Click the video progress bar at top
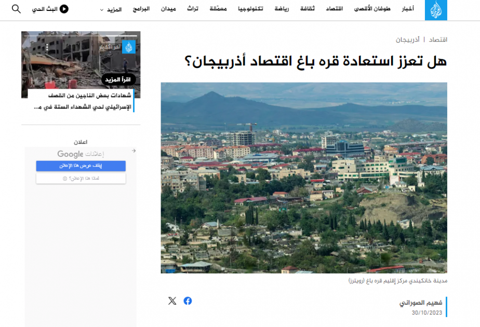The image size is (480, 327). click(x=81, y=36)
